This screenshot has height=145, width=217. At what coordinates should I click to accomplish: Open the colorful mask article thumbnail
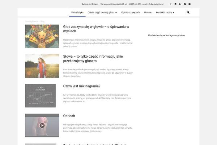42,36
